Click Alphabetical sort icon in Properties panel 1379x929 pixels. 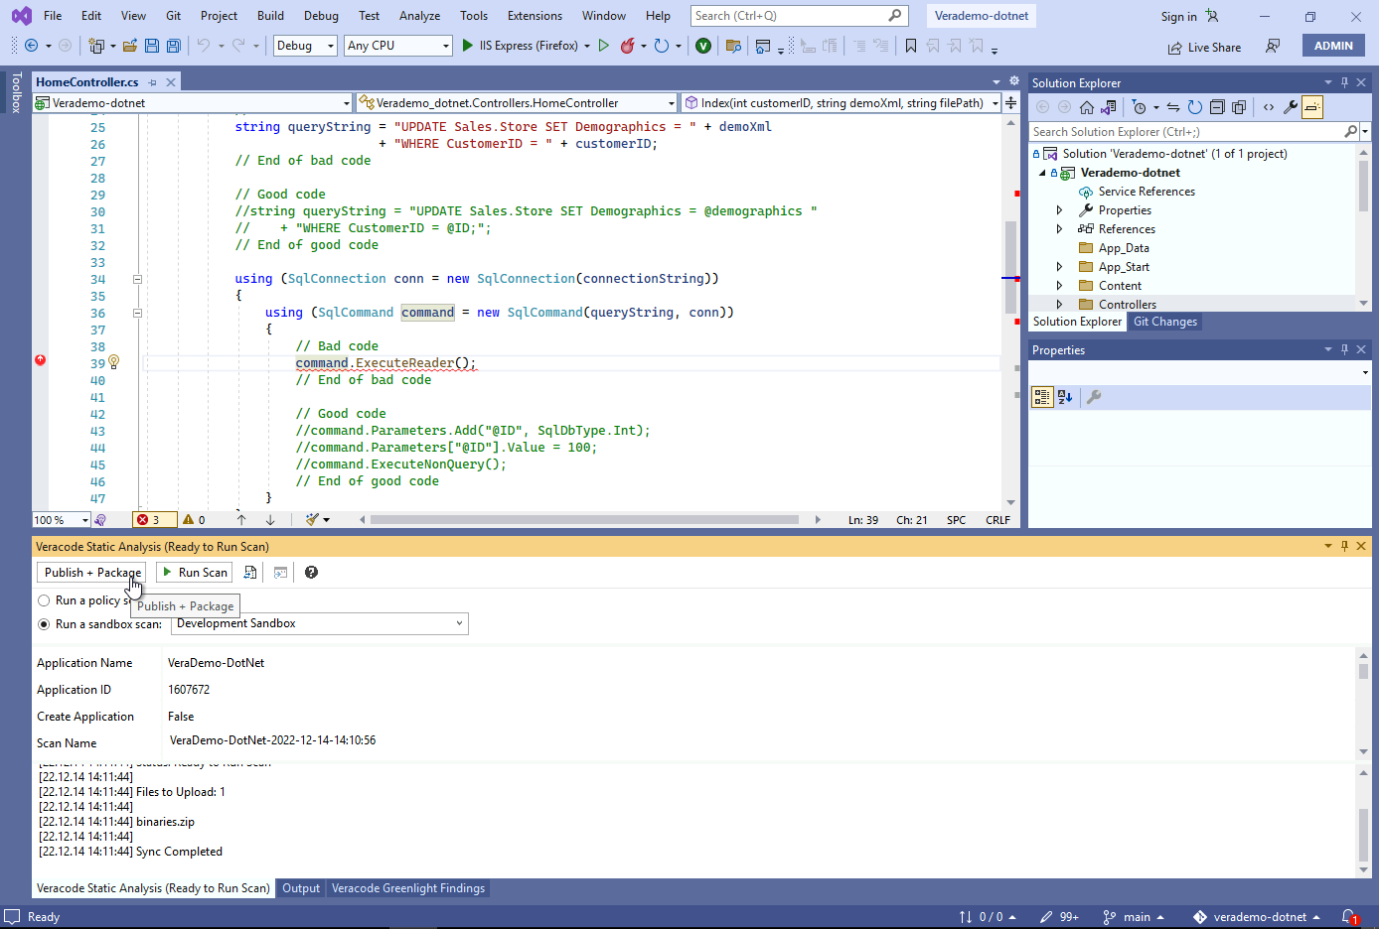click(1065, 397)
